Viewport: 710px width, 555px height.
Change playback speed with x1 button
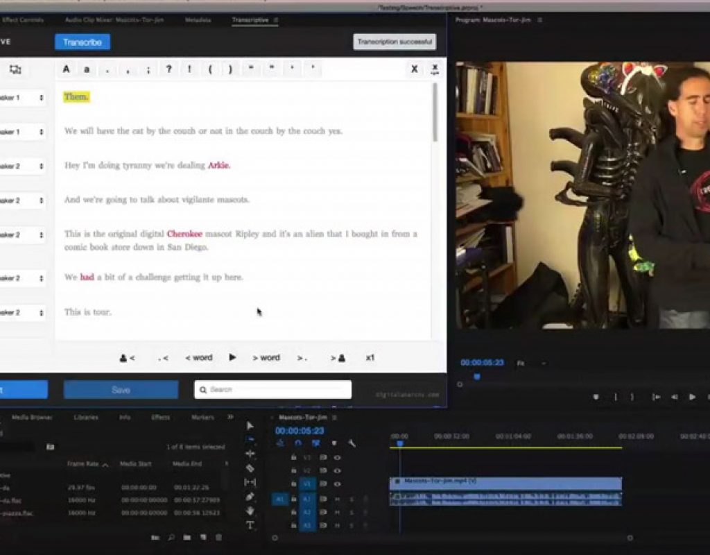(370, 358)
